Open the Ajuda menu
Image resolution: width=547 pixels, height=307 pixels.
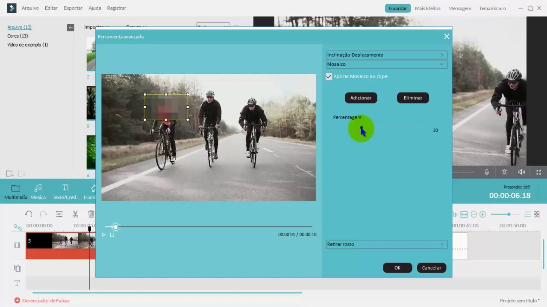coord(95,8)
